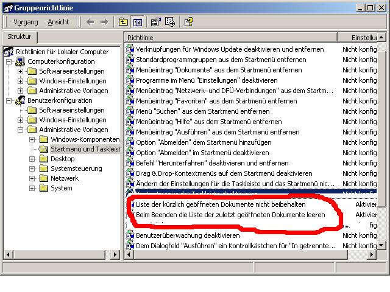Open the Help toolbar icon
Image resolution: width=390 pixels, height=292 pixels.
tap(189, 22)
